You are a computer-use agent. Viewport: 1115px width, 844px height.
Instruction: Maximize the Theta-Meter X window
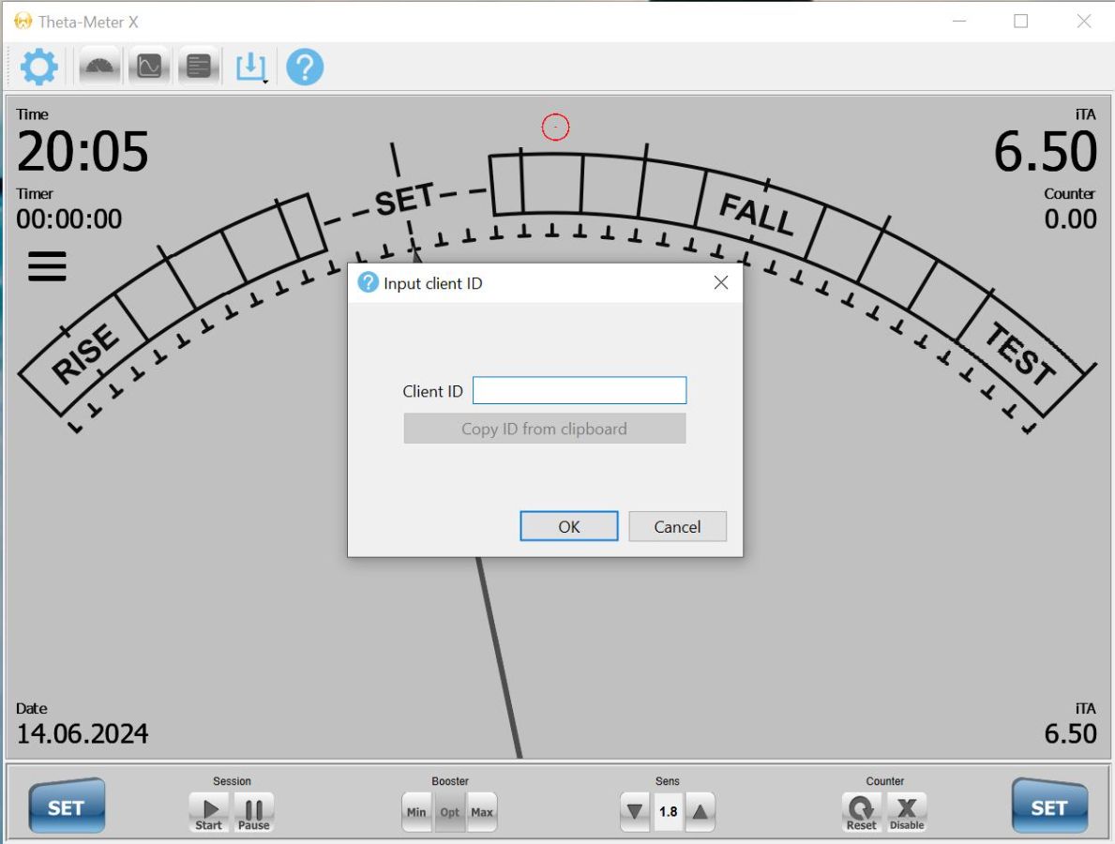point(1021,22)
